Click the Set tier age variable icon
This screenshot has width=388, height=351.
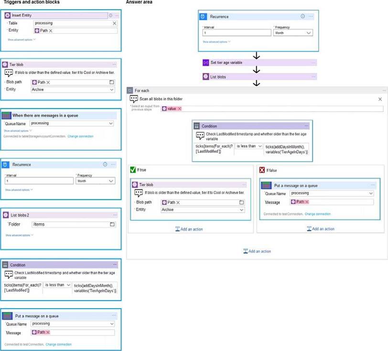point(206,62)
